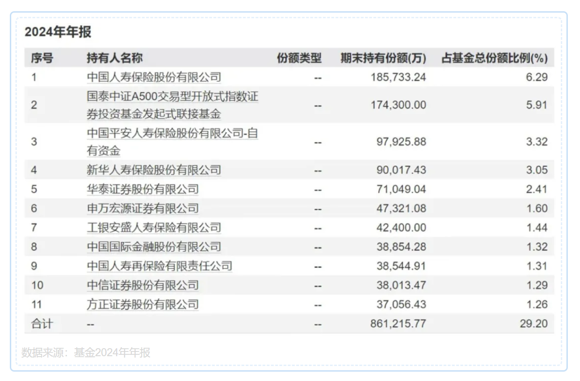Select the value 97,925.88
The image size is (580, 381).
click(401, 141)
